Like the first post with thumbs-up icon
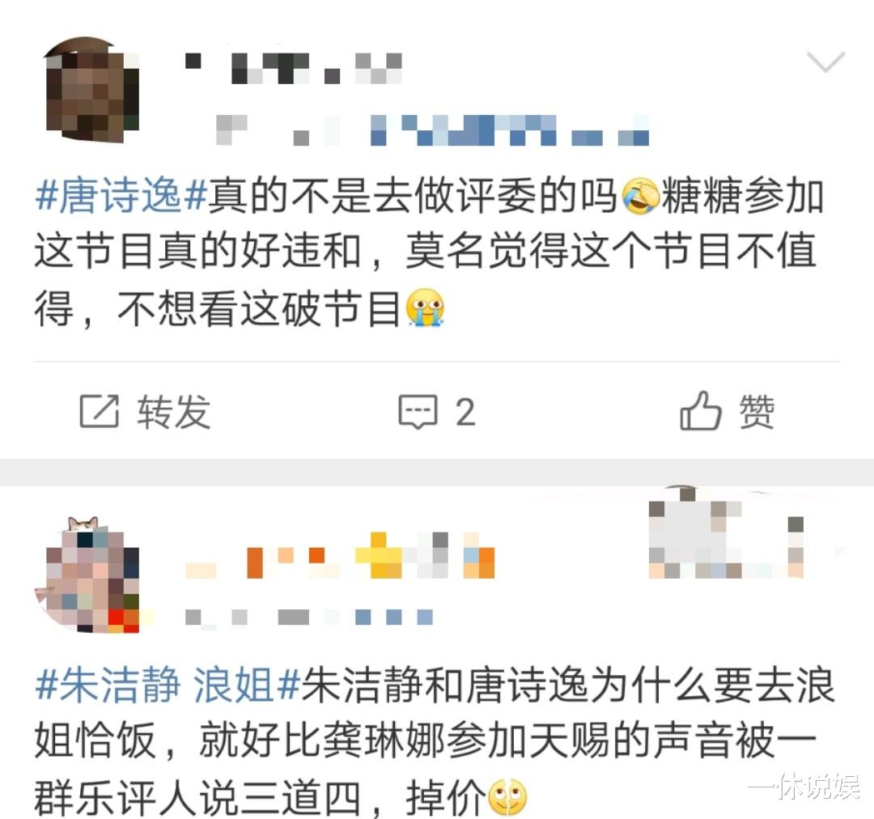The image size is (874, 819). pos(701,410)
